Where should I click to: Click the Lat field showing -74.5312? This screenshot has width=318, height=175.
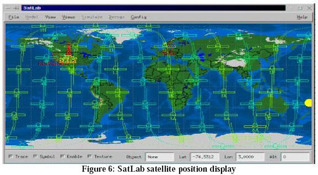(x=205, y=157)
